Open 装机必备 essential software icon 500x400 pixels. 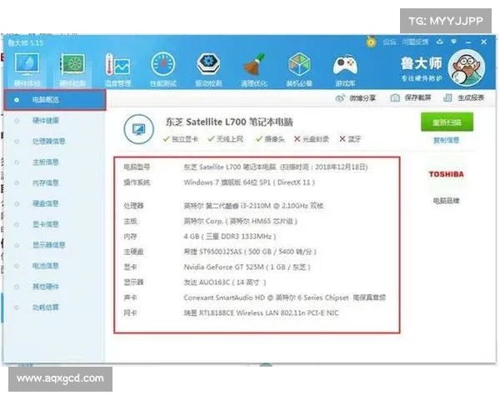[298, 67]
